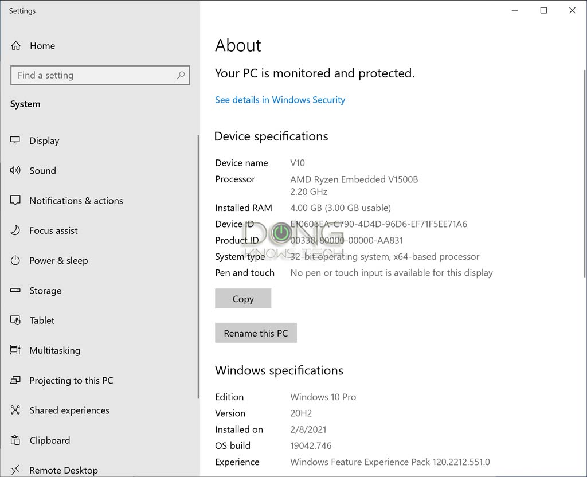Close the Settings window
This screenshot has height=477, width=587.
572,10
